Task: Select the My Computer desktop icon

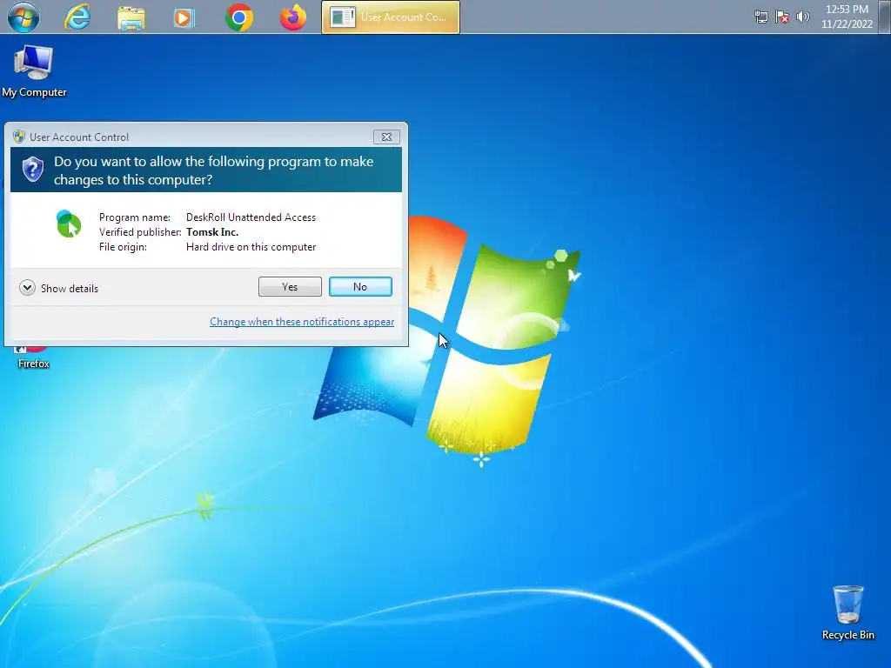Action: (34, 71)
